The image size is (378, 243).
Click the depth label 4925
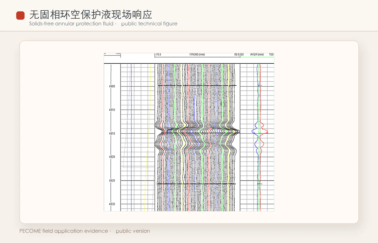pos(112,181)
